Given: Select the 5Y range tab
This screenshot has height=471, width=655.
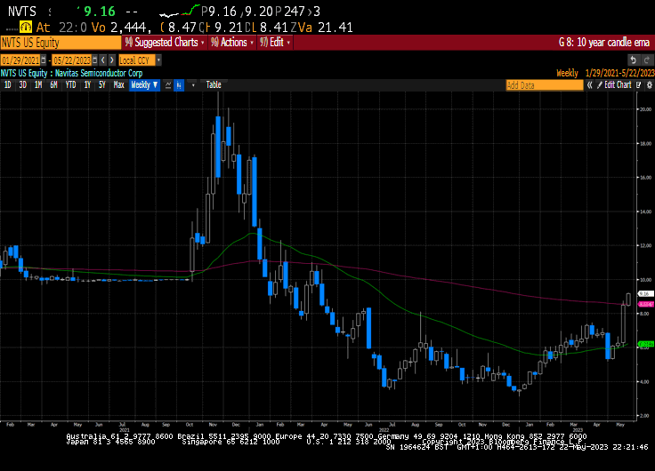Looking at the screenshot, I should click(x=102, y=85).
